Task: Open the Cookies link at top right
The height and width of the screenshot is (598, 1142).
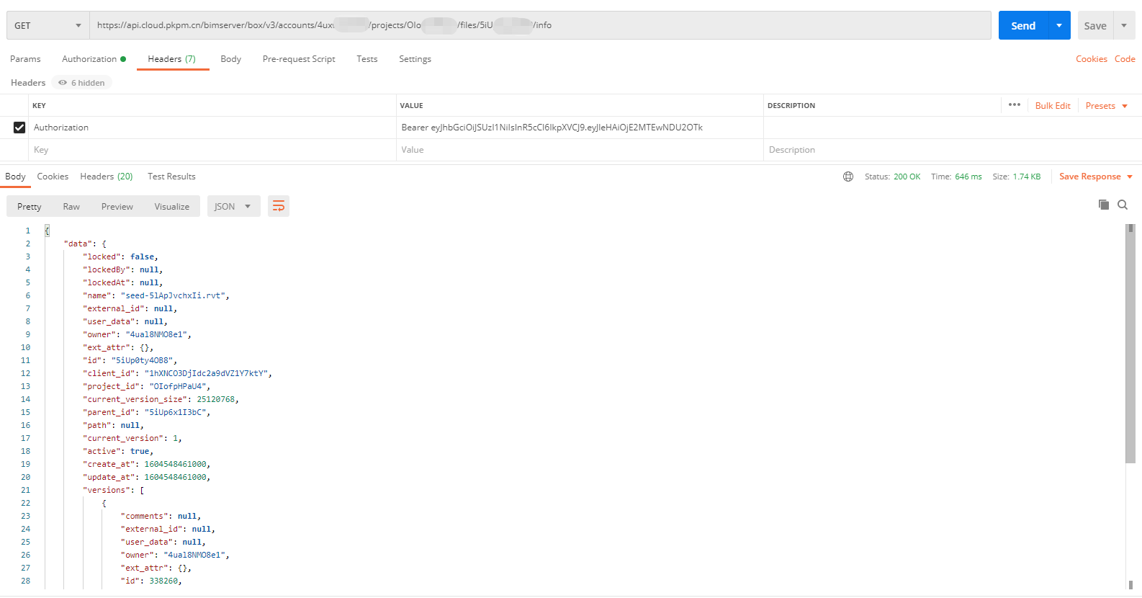Action: (x=1091, y=59)
